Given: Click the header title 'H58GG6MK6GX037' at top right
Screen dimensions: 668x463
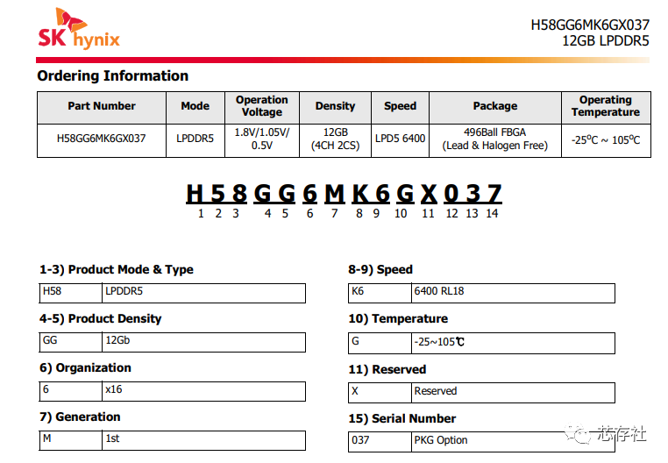Looking at the screenshot, I should [x=590, y=25].
